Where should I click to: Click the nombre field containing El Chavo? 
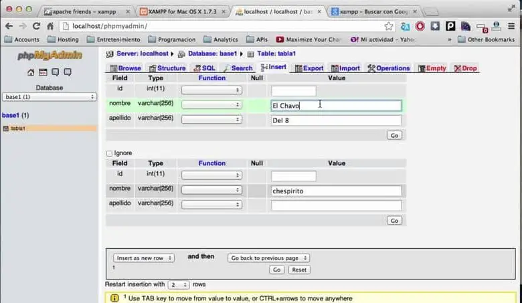(x=336, y=106)
